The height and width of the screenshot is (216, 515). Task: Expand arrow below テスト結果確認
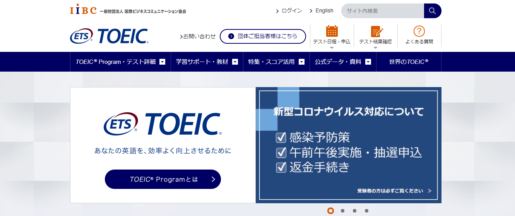pos(375,48)
